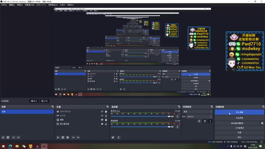Click 停止直播 stop streaming button
Screen dimensions: 265x149
pyautogui.click(x=239, y=112)
